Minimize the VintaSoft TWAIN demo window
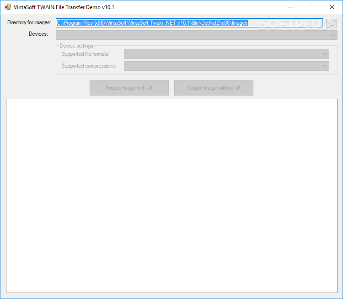The image size is (343, 299). [x=290, y=7]
